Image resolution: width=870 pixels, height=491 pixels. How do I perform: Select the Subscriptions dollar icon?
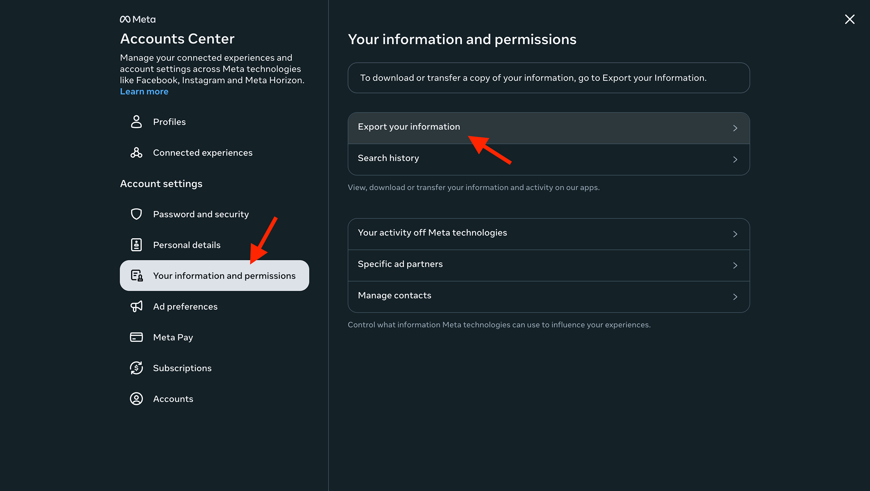pos(136,368)
